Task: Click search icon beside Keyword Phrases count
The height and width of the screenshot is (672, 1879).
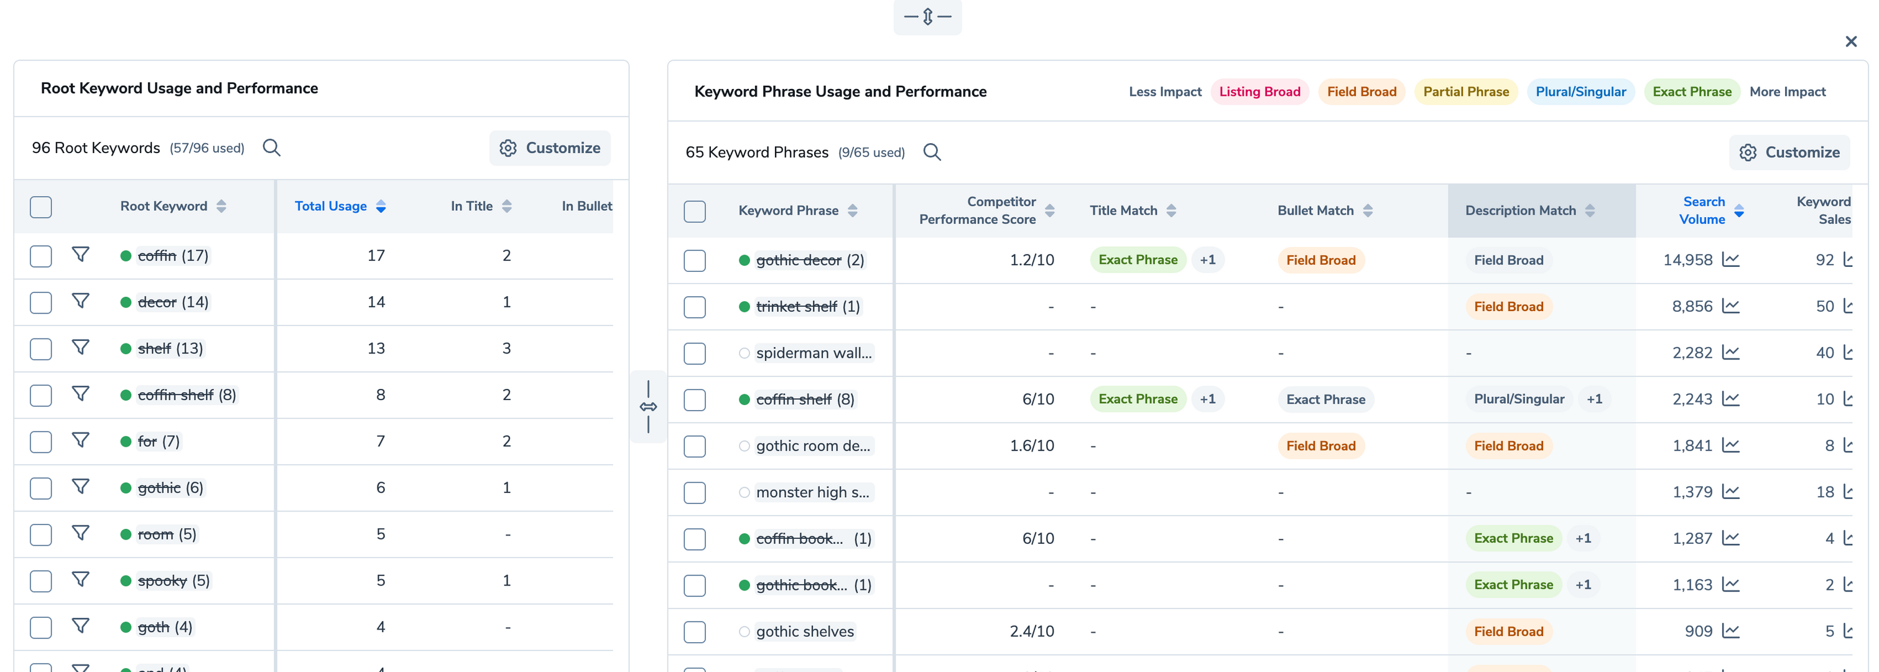Action: (932, 152)
